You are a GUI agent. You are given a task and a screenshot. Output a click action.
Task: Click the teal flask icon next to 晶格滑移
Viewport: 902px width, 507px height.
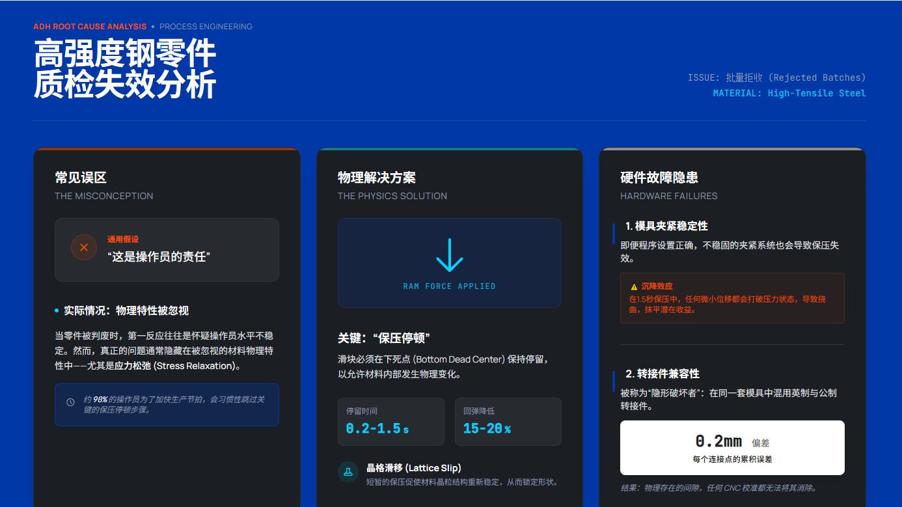point(348,472)
